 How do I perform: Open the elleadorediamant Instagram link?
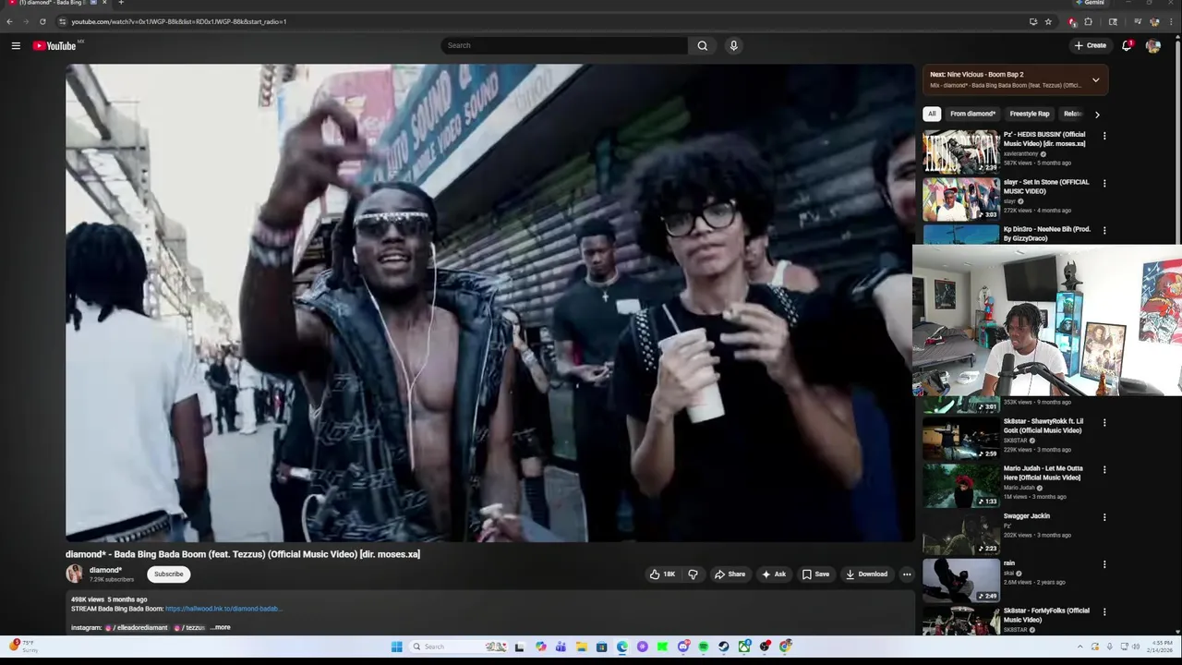[137, 627]
